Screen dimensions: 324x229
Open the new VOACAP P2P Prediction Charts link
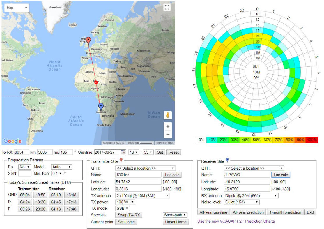tap(236, 221)
